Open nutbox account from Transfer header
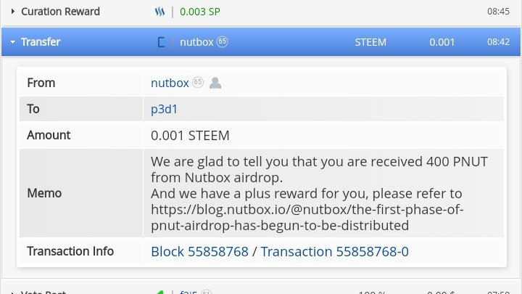The image size is (522, 294). pos(196,42)
